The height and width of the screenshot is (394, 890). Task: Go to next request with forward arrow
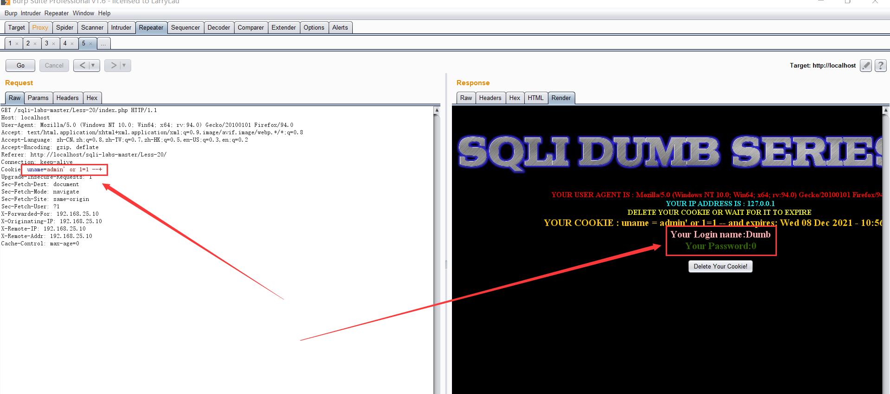[113, 65]
